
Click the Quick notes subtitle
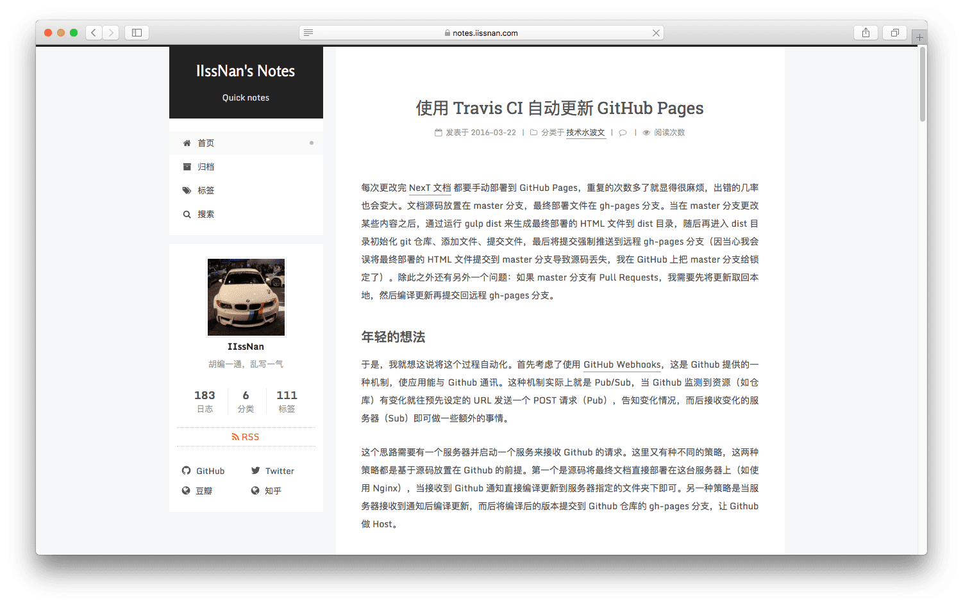(x=246, y=98)
